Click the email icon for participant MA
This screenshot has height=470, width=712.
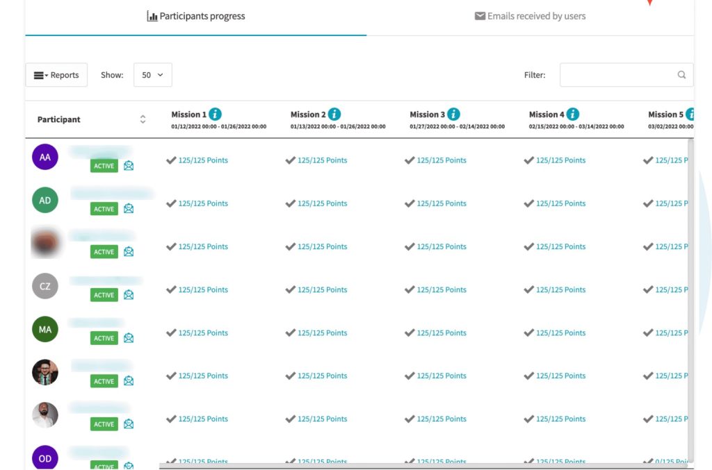(129, 337)
